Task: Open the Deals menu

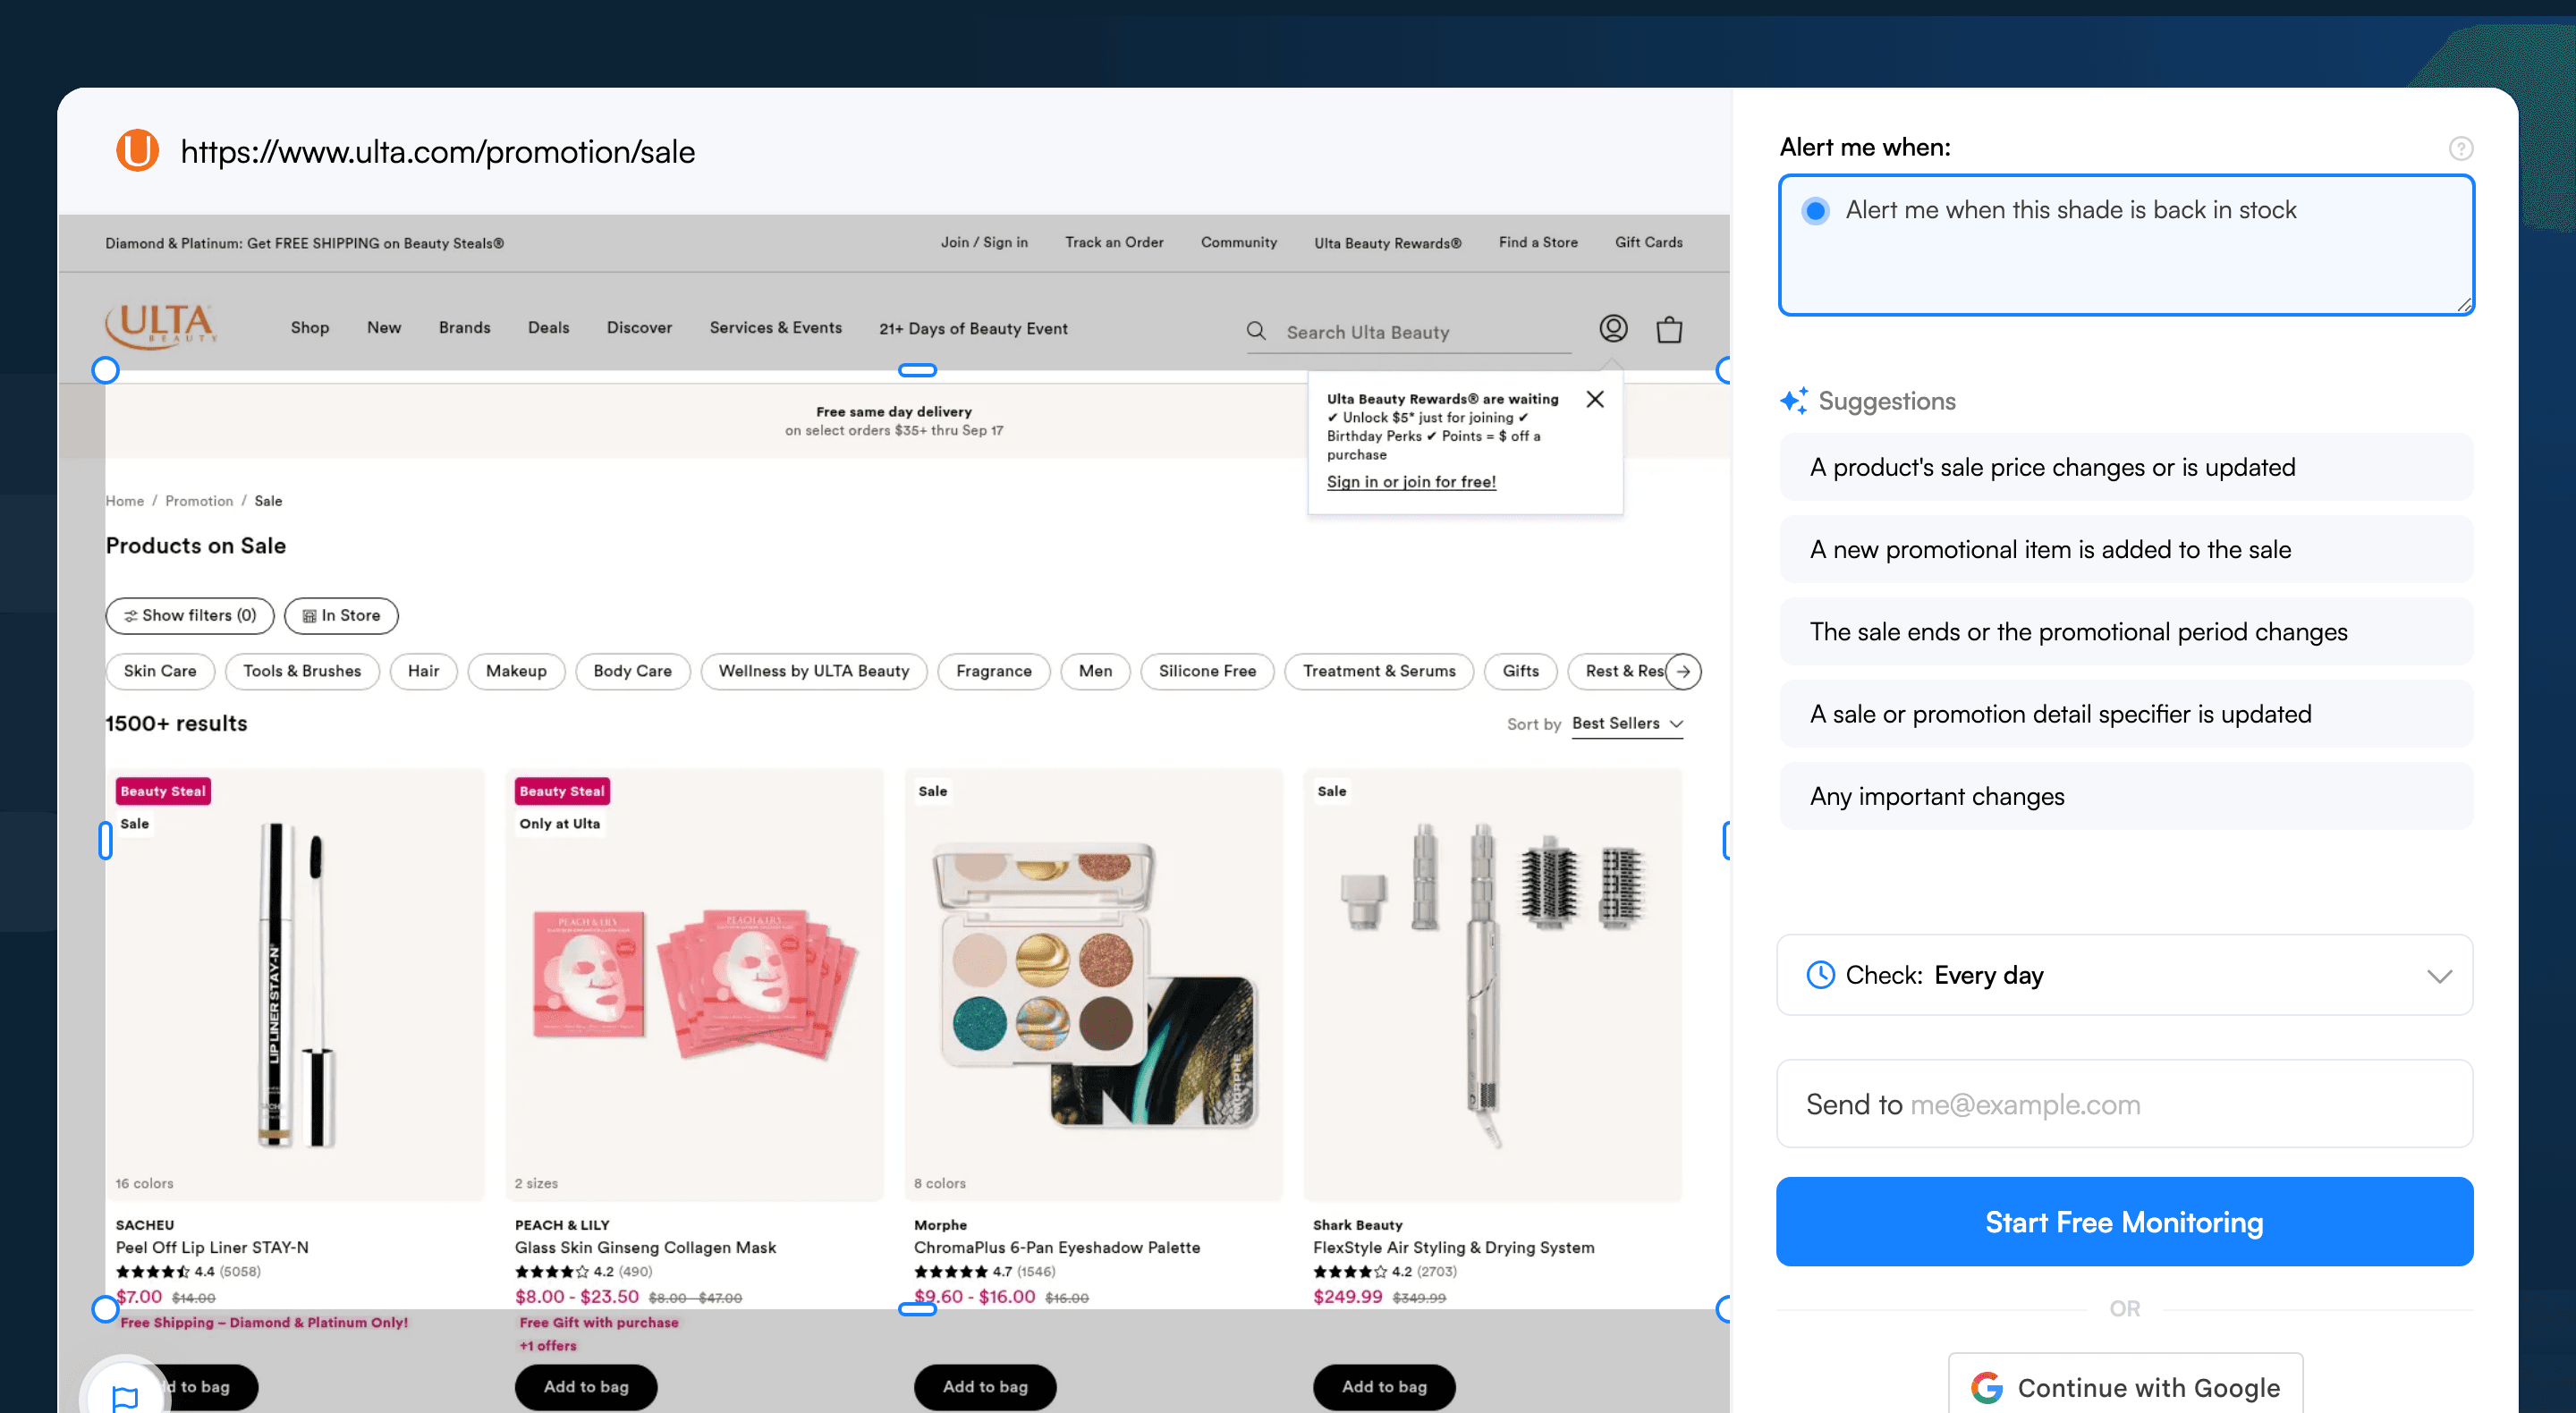Action: [x=548, y=328]
